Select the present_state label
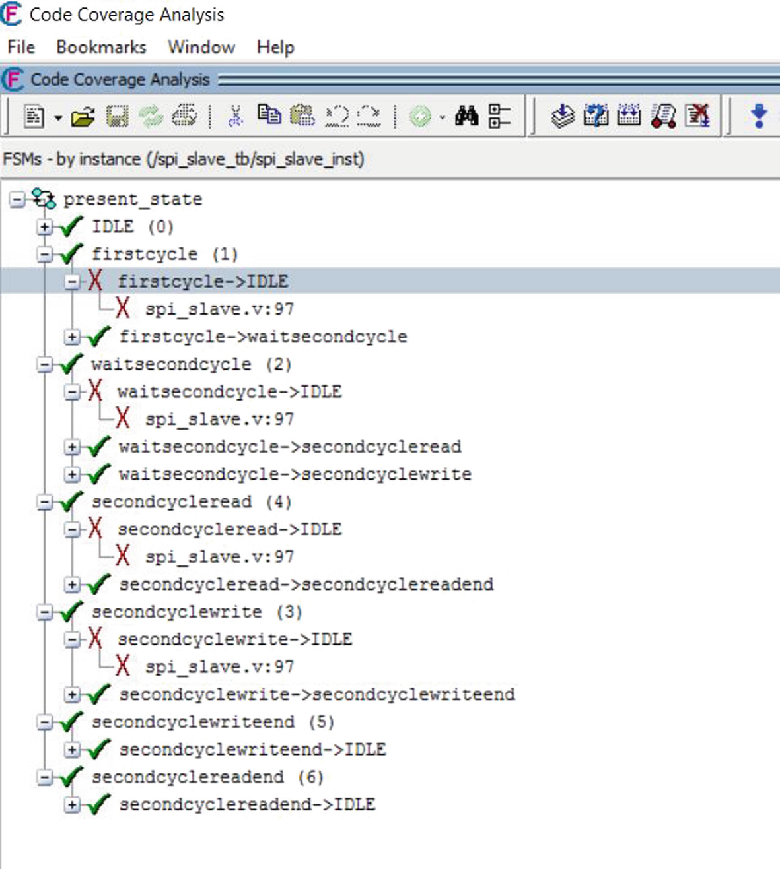780x869 pixels. coord(133,199)
